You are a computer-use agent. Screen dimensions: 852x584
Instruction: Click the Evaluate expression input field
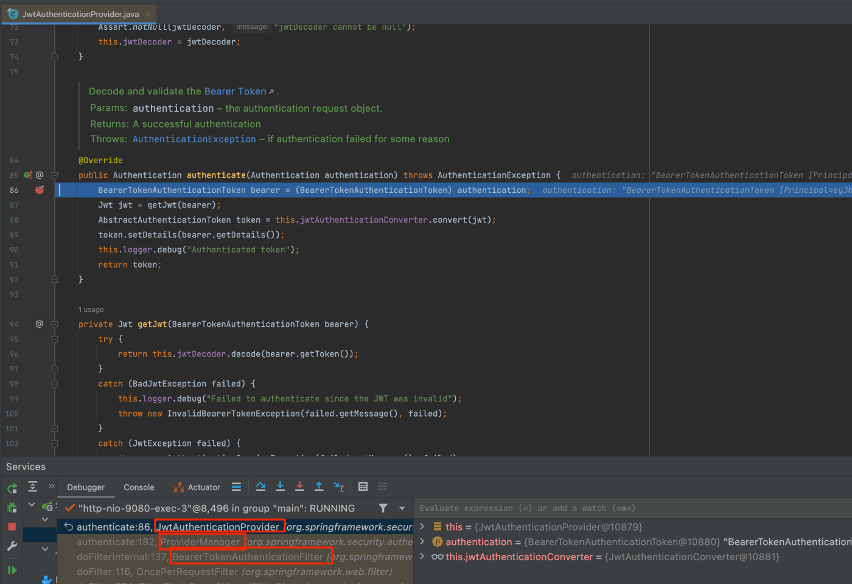pyautogui.click(x=633, y=508)
